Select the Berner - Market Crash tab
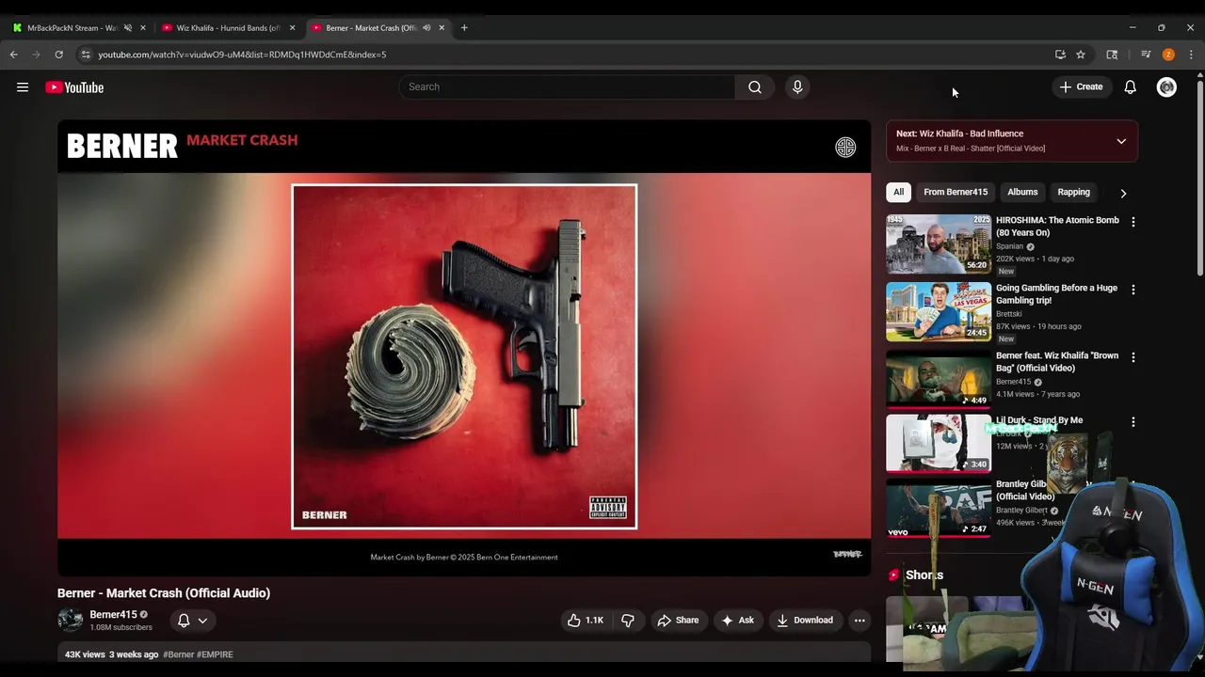 pyautogui.click(x=372, y=28)
